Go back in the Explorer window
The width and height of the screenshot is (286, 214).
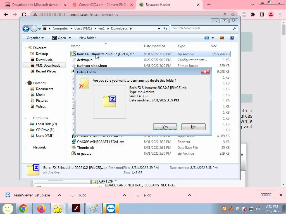click(x=26, y=28)
